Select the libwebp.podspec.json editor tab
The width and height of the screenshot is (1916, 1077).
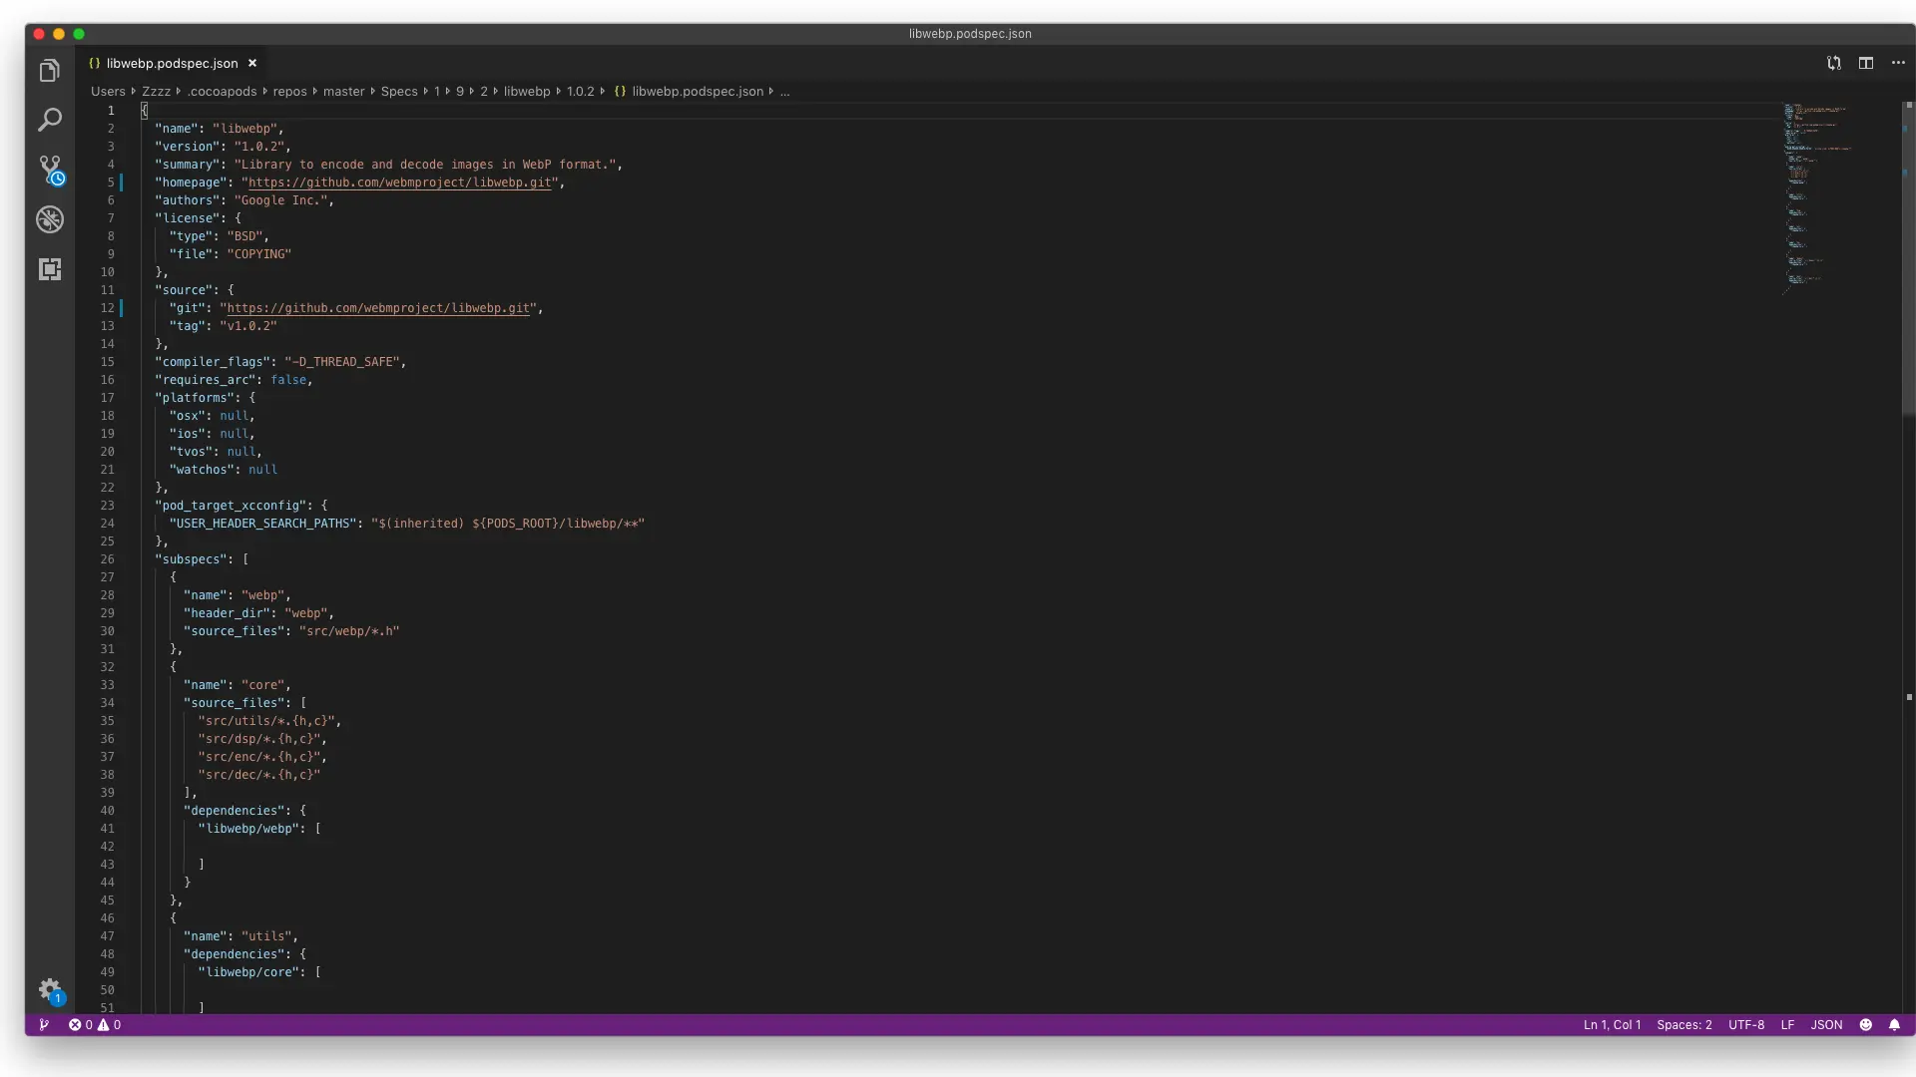(172, 63)
